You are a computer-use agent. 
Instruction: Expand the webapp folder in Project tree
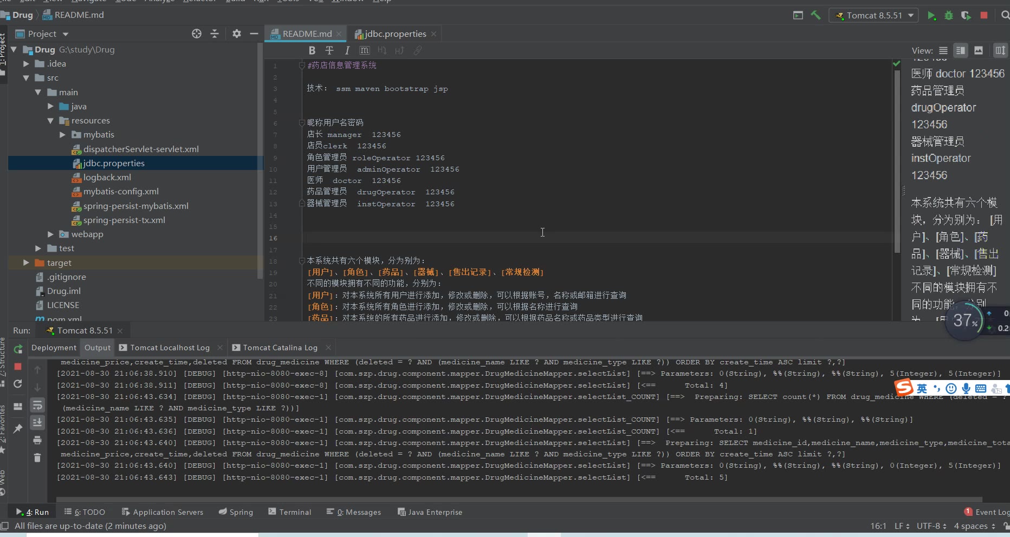tap(50, 234)
